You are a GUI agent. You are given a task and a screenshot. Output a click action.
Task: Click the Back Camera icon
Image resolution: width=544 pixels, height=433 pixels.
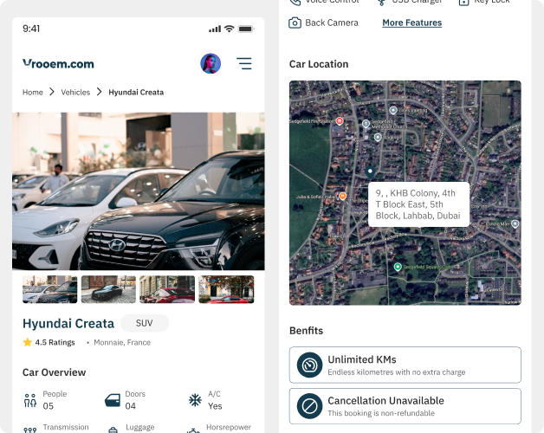(295, 23)
